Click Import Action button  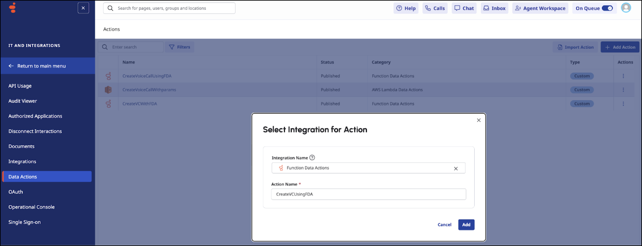(575, 47)
